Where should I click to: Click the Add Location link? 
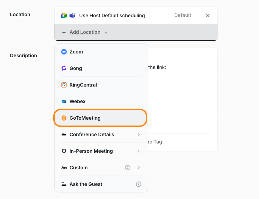(85, 32)
